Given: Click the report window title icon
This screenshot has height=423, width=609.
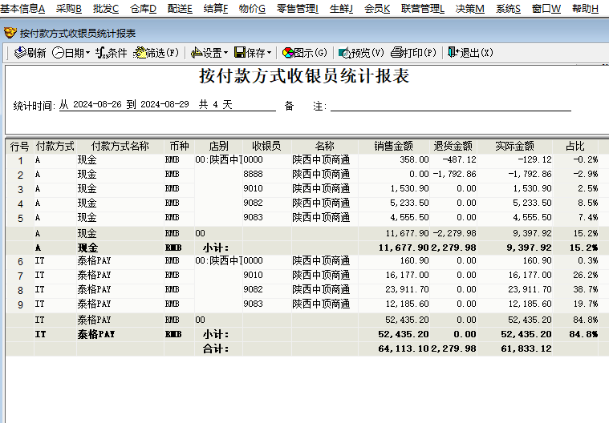Looking at the screenshot, I should [x=10, y=34].
